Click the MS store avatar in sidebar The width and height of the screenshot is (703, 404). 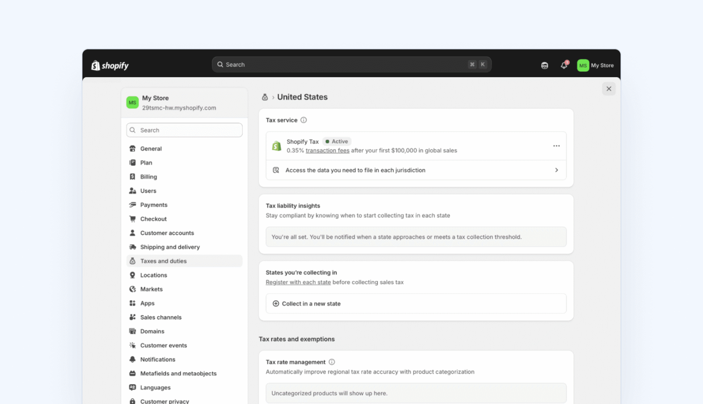132,103
